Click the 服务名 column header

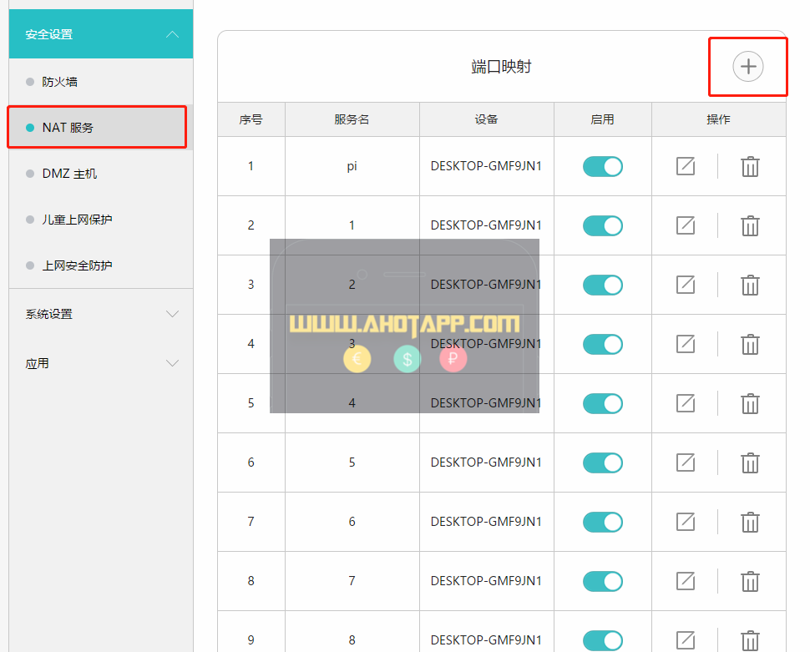tap(352, 119)
